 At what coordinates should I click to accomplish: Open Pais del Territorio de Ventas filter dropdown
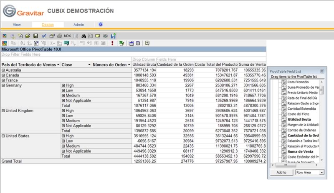[x=58, y=65]
